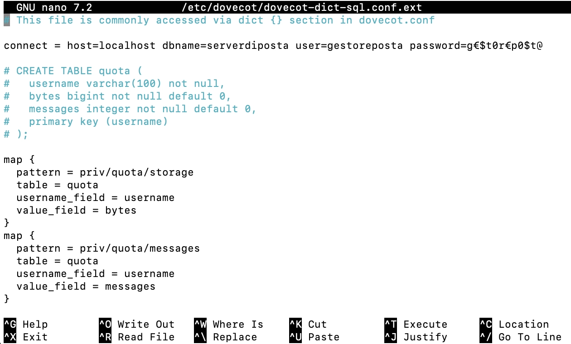Click the ^C Location shortcut
571x344 pixels.
tap(514, 324)
